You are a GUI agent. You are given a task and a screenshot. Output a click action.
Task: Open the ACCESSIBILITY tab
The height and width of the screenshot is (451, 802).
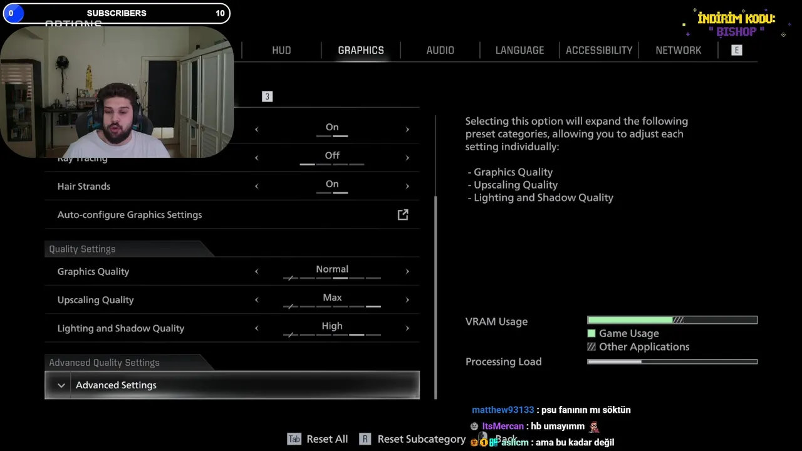[599, 50]
